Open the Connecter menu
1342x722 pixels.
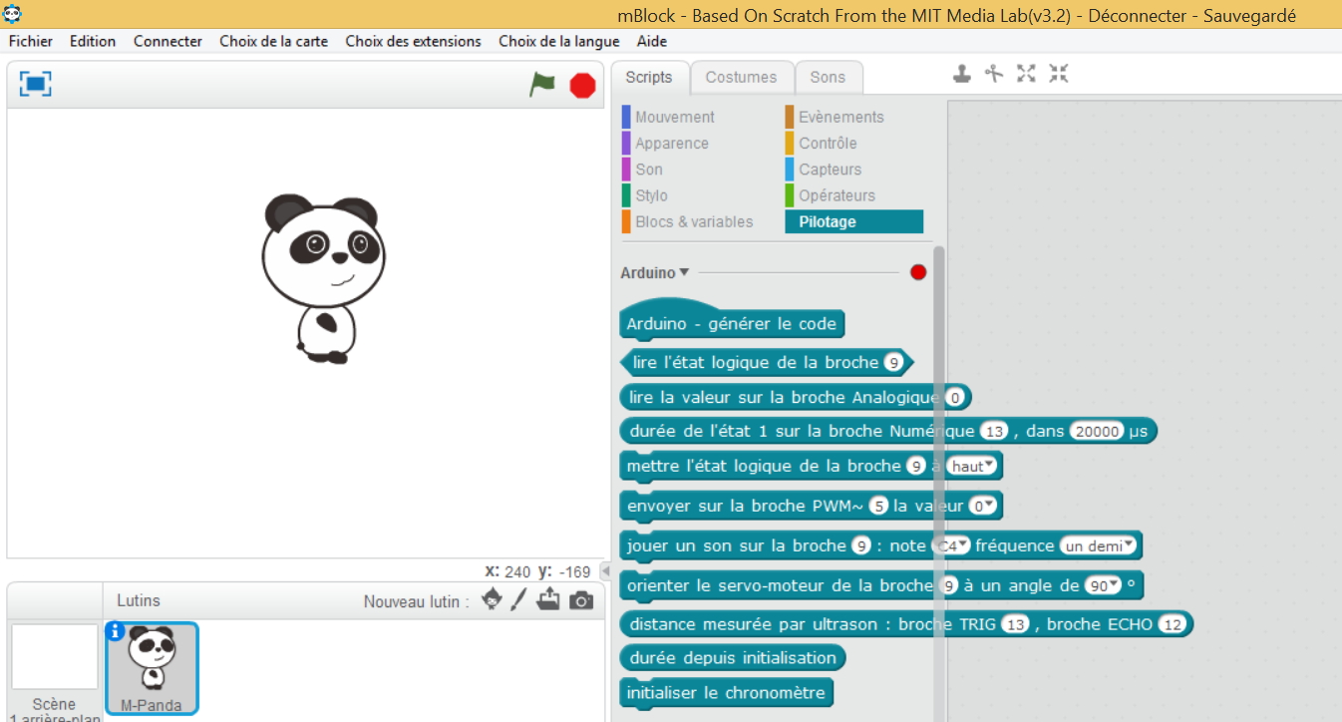(168, 41)
